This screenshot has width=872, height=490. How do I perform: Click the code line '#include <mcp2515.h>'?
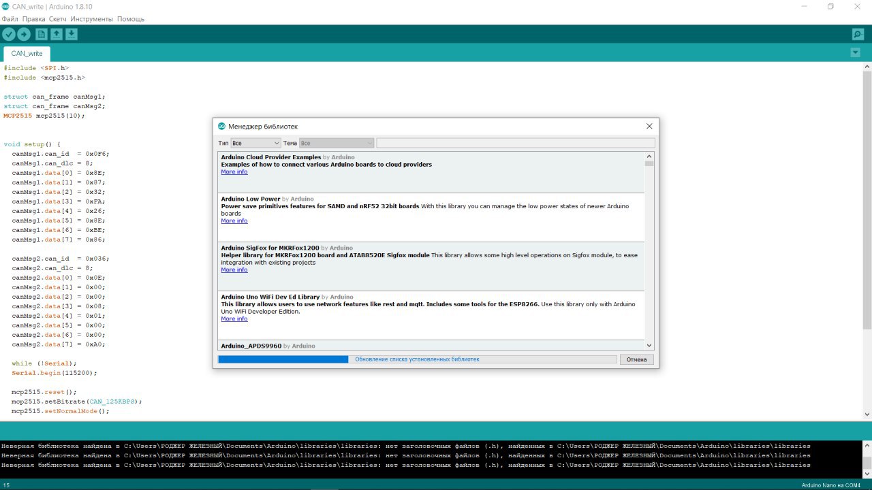[x=44, y=78]
